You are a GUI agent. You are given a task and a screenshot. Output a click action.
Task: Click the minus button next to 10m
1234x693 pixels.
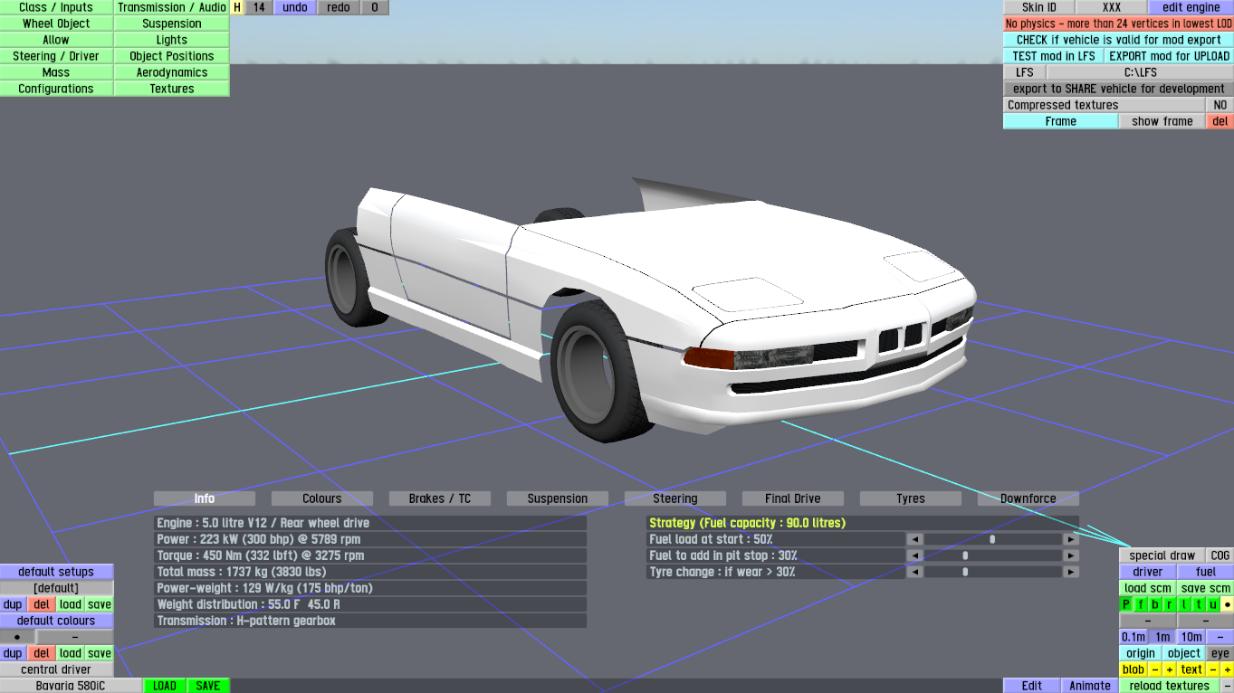point(1220,637)
